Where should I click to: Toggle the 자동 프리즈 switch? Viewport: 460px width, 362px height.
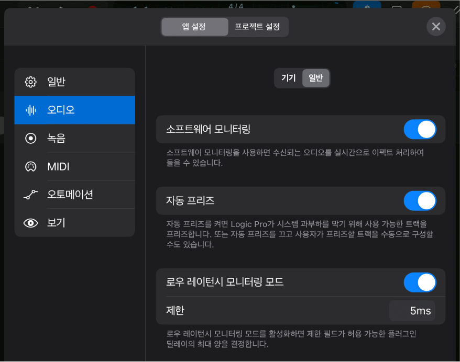420,201
